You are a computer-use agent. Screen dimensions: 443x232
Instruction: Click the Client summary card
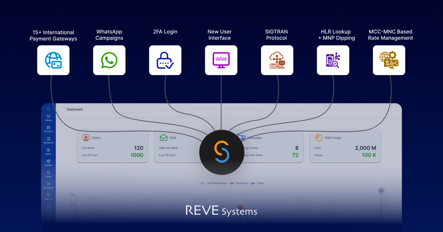click(112, 146)
